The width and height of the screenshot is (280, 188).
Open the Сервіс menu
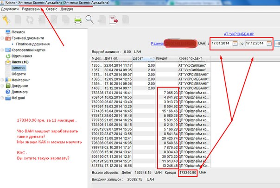click(x=52, y=9)
